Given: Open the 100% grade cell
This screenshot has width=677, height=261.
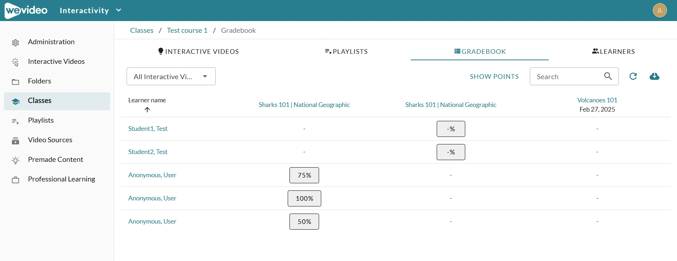Looking at the screenshot, I should (304, 198).
